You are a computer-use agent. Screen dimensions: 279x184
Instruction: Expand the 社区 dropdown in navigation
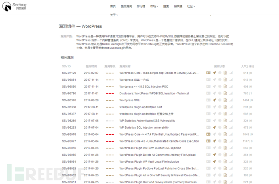[x=191, y=6]
